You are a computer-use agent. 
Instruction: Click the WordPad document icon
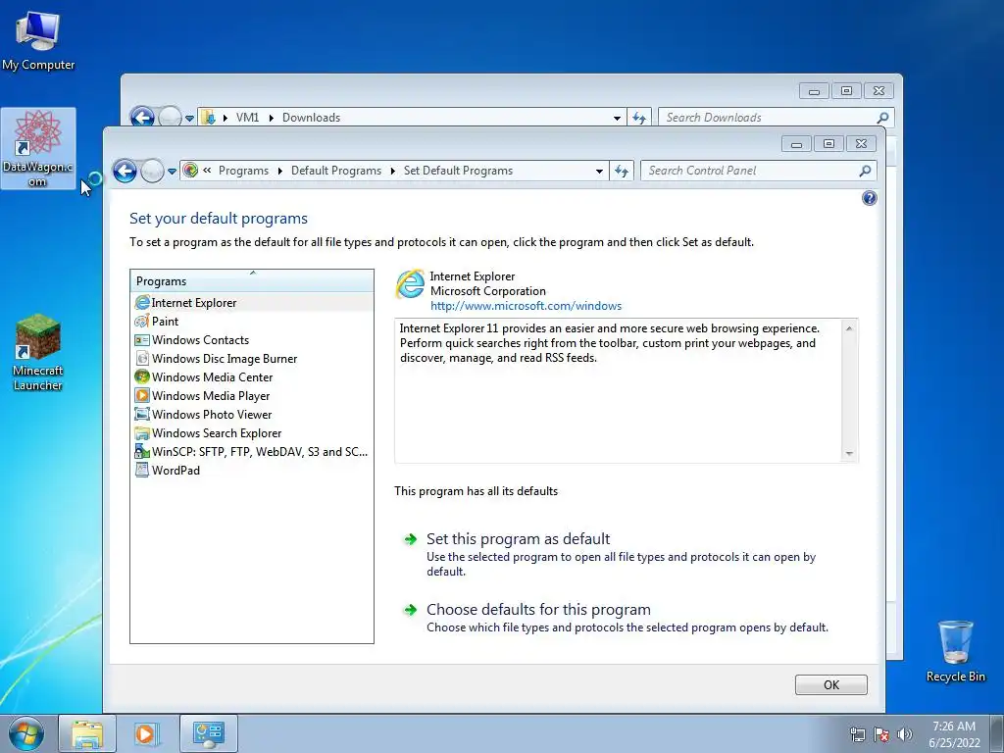point(142,470)
